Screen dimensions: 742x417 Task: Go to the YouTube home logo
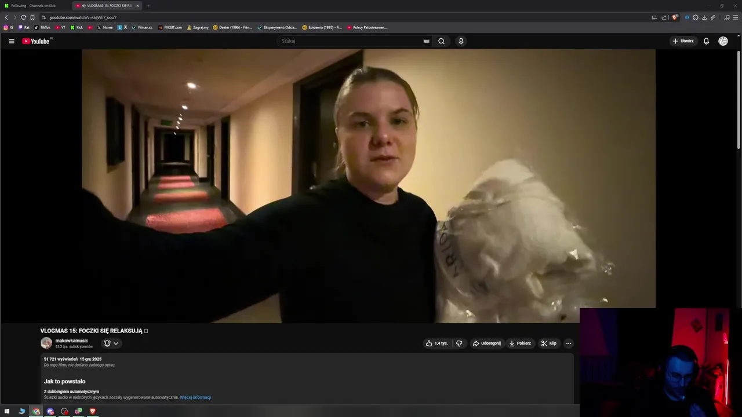pos(36,41)
